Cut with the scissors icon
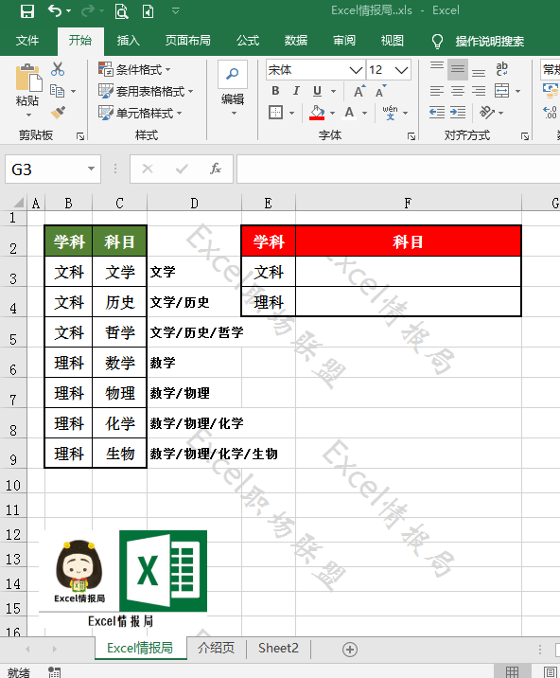Image resolution: width=560 pixels, height=678 pixels. (x=58, y=69)
